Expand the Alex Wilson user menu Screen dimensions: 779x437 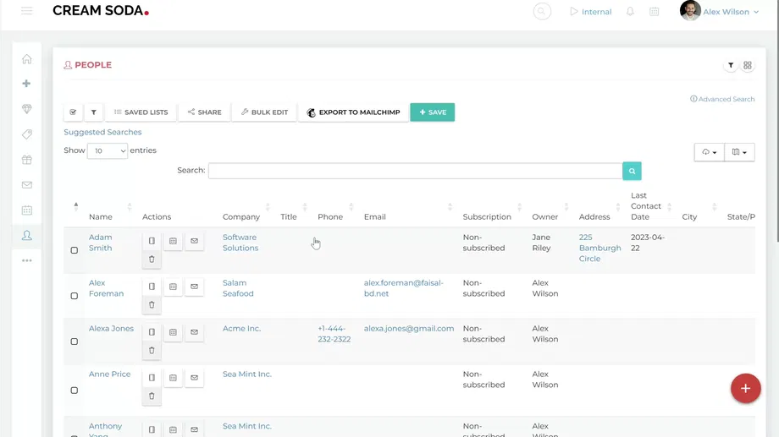coord(721,12)
